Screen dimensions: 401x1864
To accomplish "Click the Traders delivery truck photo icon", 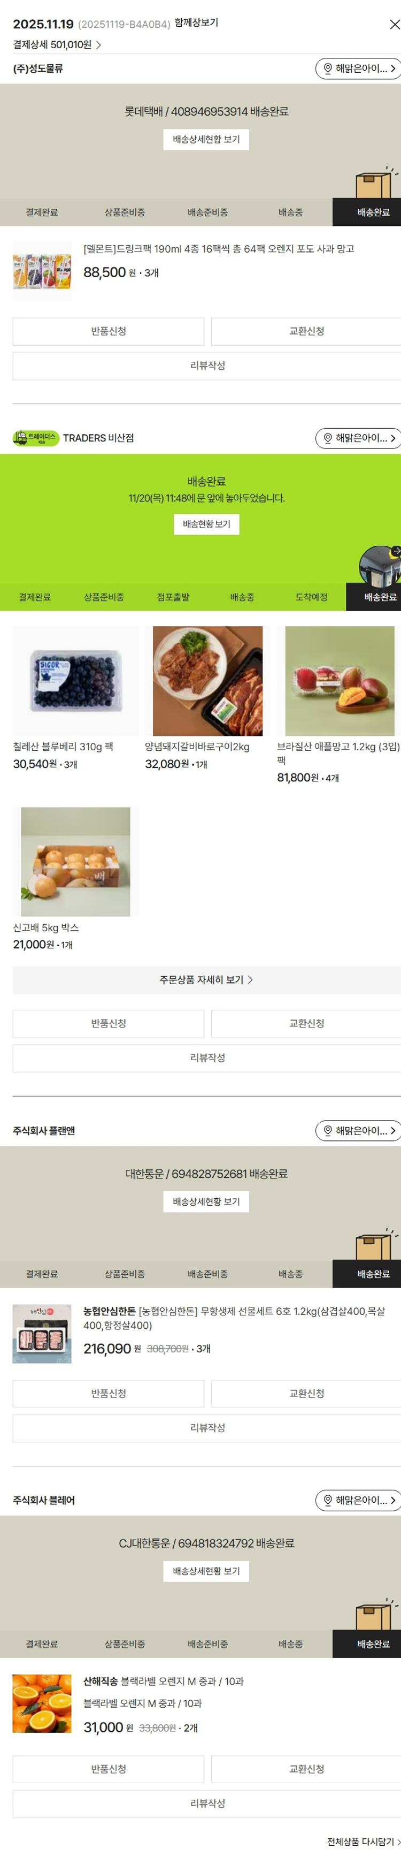I will coord(380,565).
